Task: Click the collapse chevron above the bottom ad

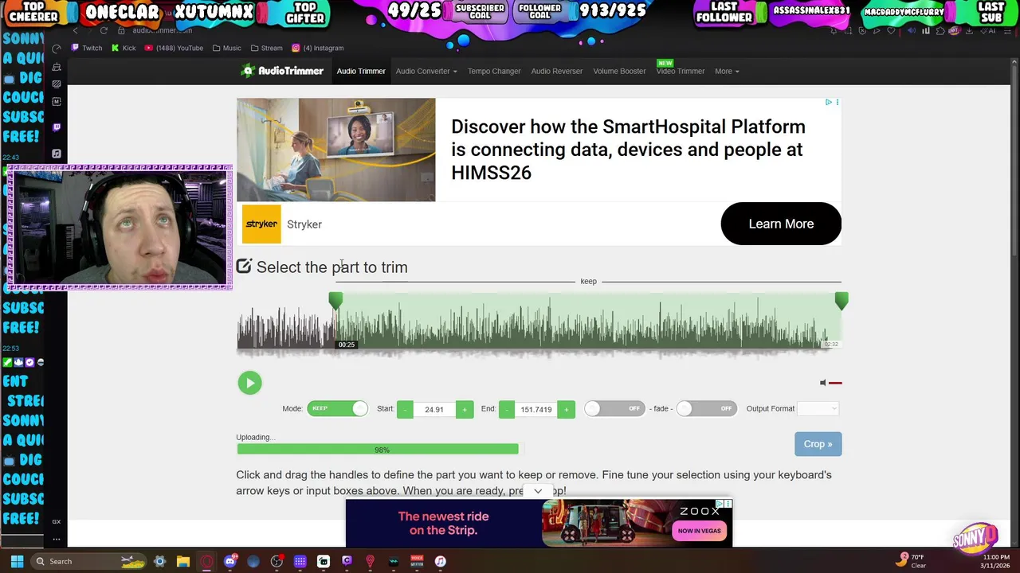Action: [x=538, y=491]
